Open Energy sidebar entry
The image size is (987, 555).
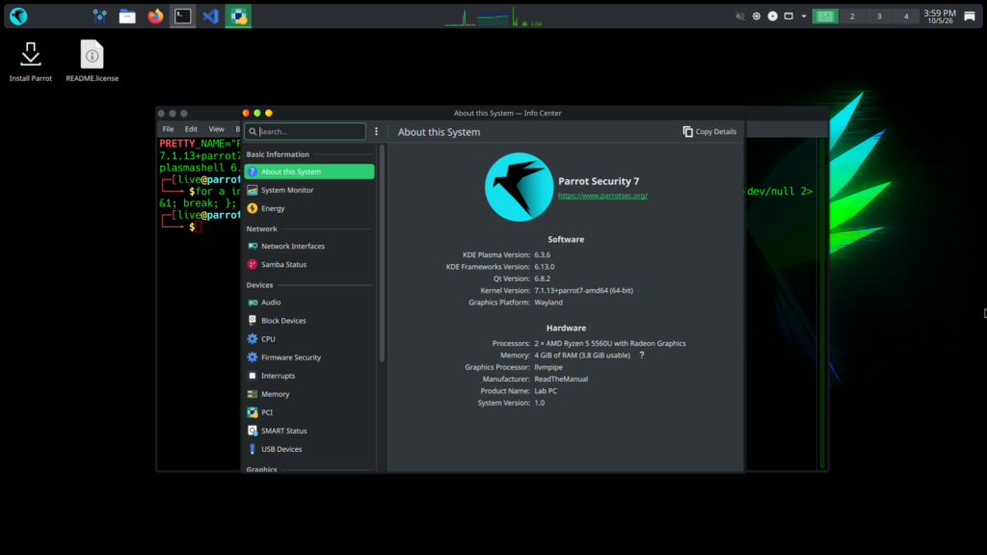click(309, 208)
